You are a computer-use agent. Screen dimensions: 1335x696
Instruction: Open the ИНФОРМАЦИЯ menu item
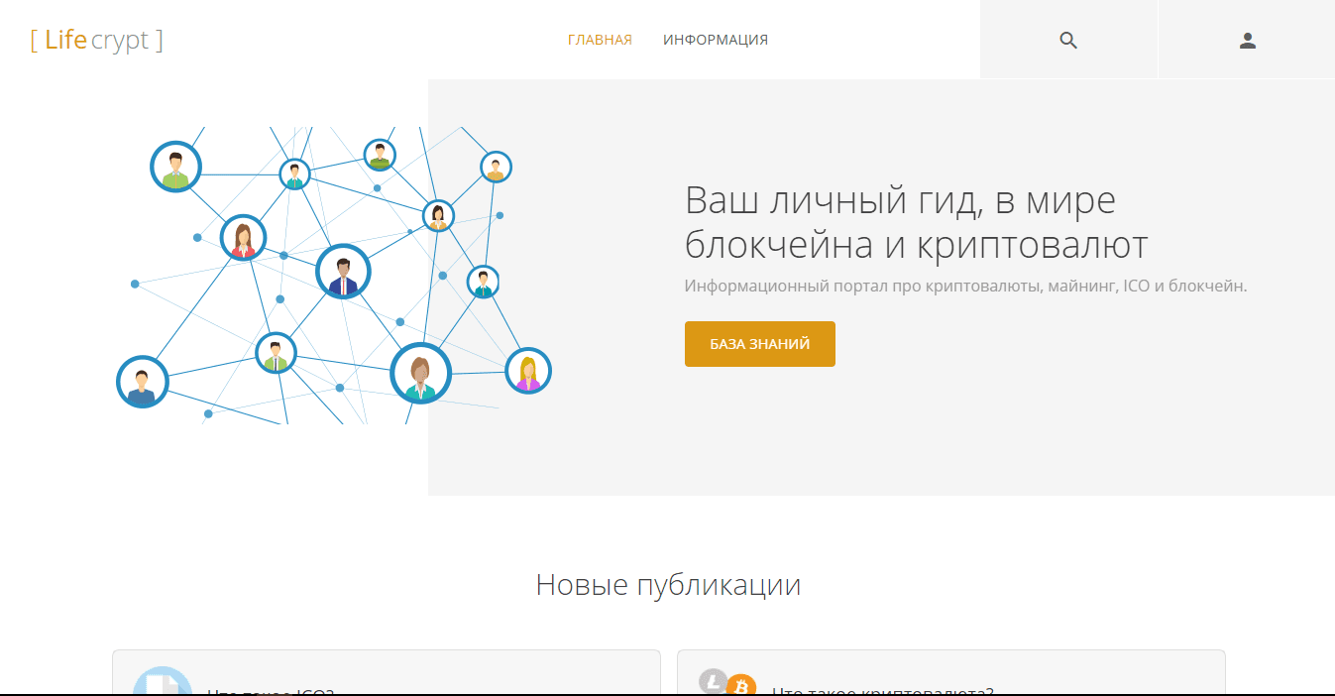pyautogui.click(x=716, y=40)
